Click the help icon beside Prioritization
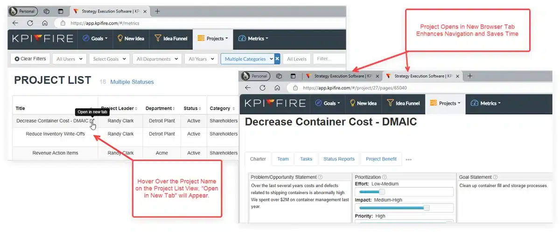The image size is (560, 232). [384, 177]
